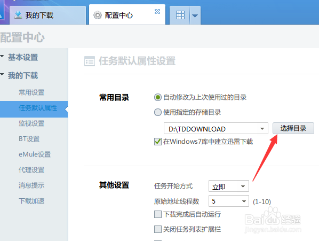Open the 任务开始方式 dropdown showing 立即
This screenshot has height=241, width=319.
[x=229, y=186]
